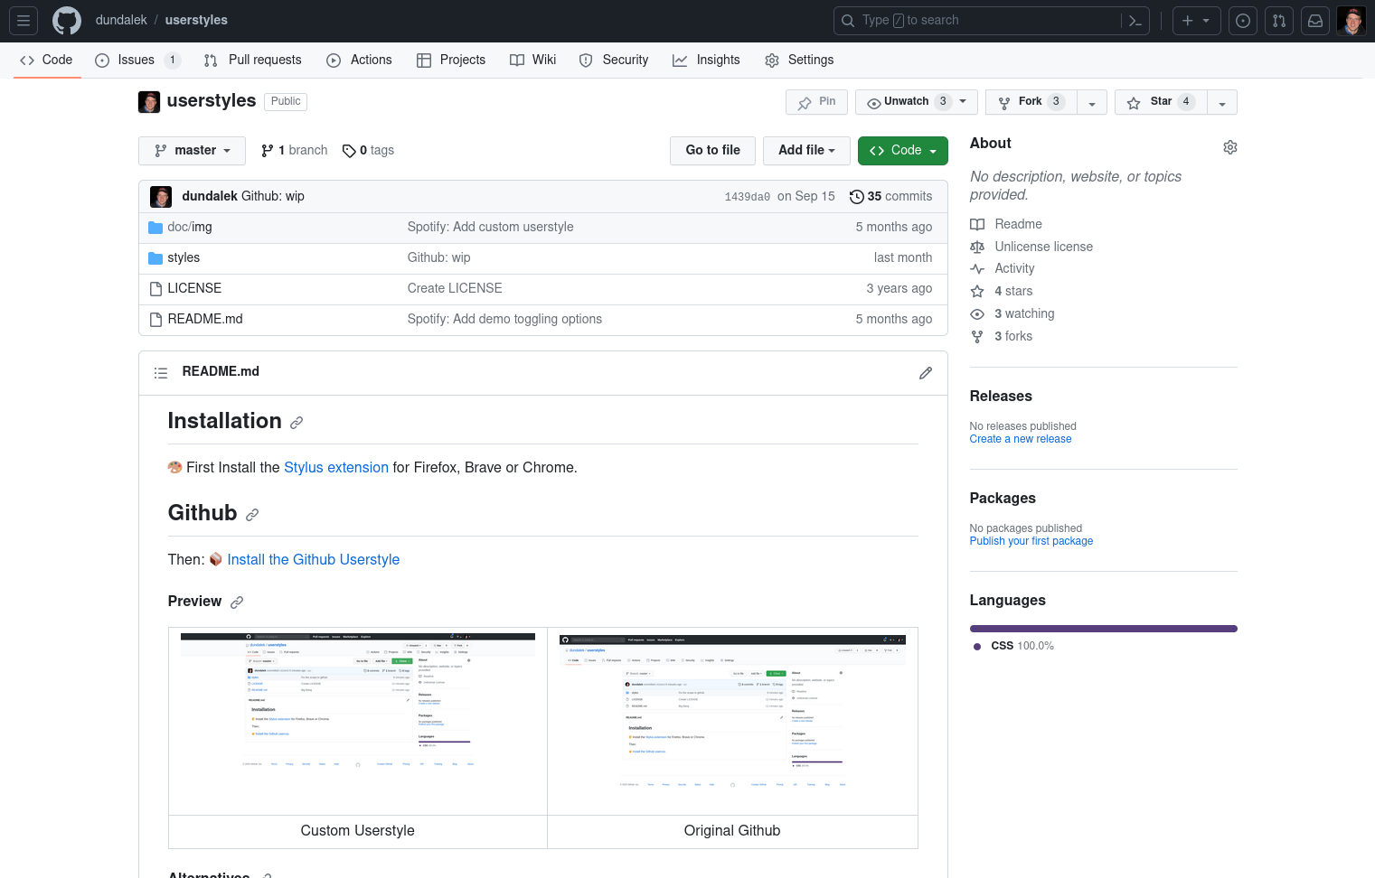Switch to the Code tab

(x=47, y=60)
